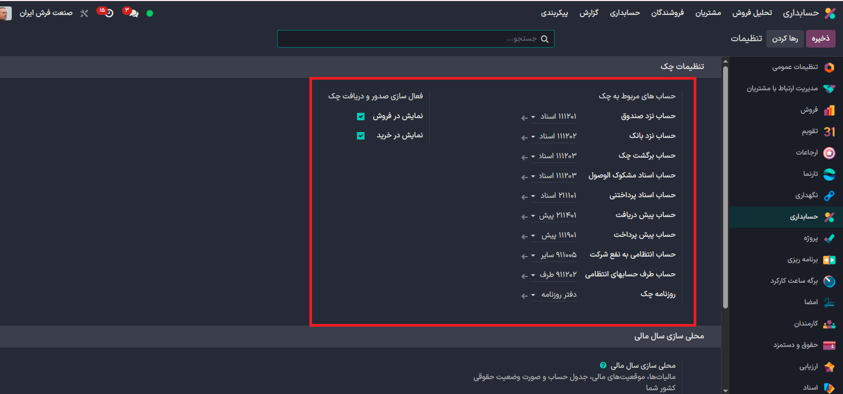
Task: Open the تقویم (Calendar) icon in sidebar
Action: (x=829, y=132)
